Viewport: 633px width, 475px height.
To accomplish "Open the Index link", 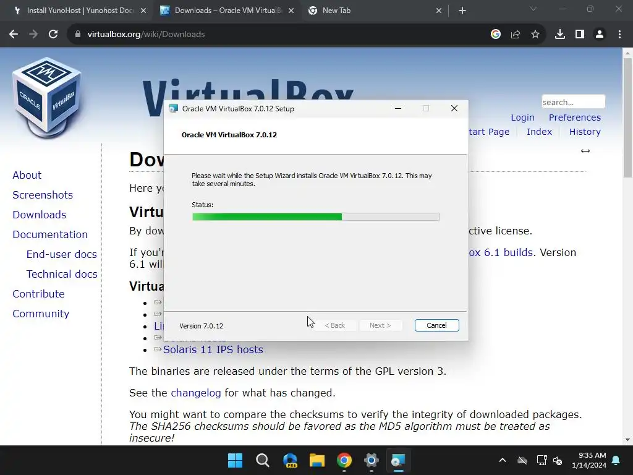I will pos(539,132).
